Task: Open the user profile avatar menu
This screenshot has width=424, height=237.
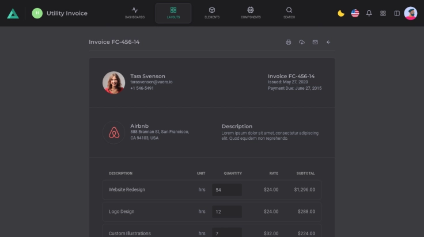Action: 411,13
